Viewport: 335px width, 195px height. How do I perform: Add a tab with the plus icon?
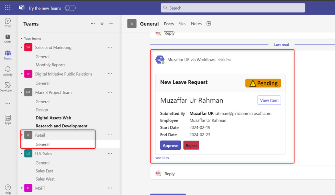209,23
